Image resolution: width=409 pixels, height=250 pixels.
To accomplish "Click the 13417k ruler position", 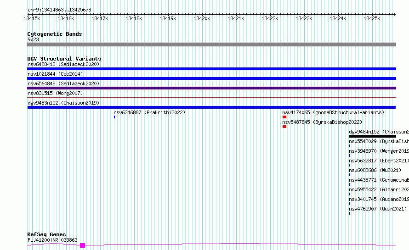I will (x=100, y=18).
